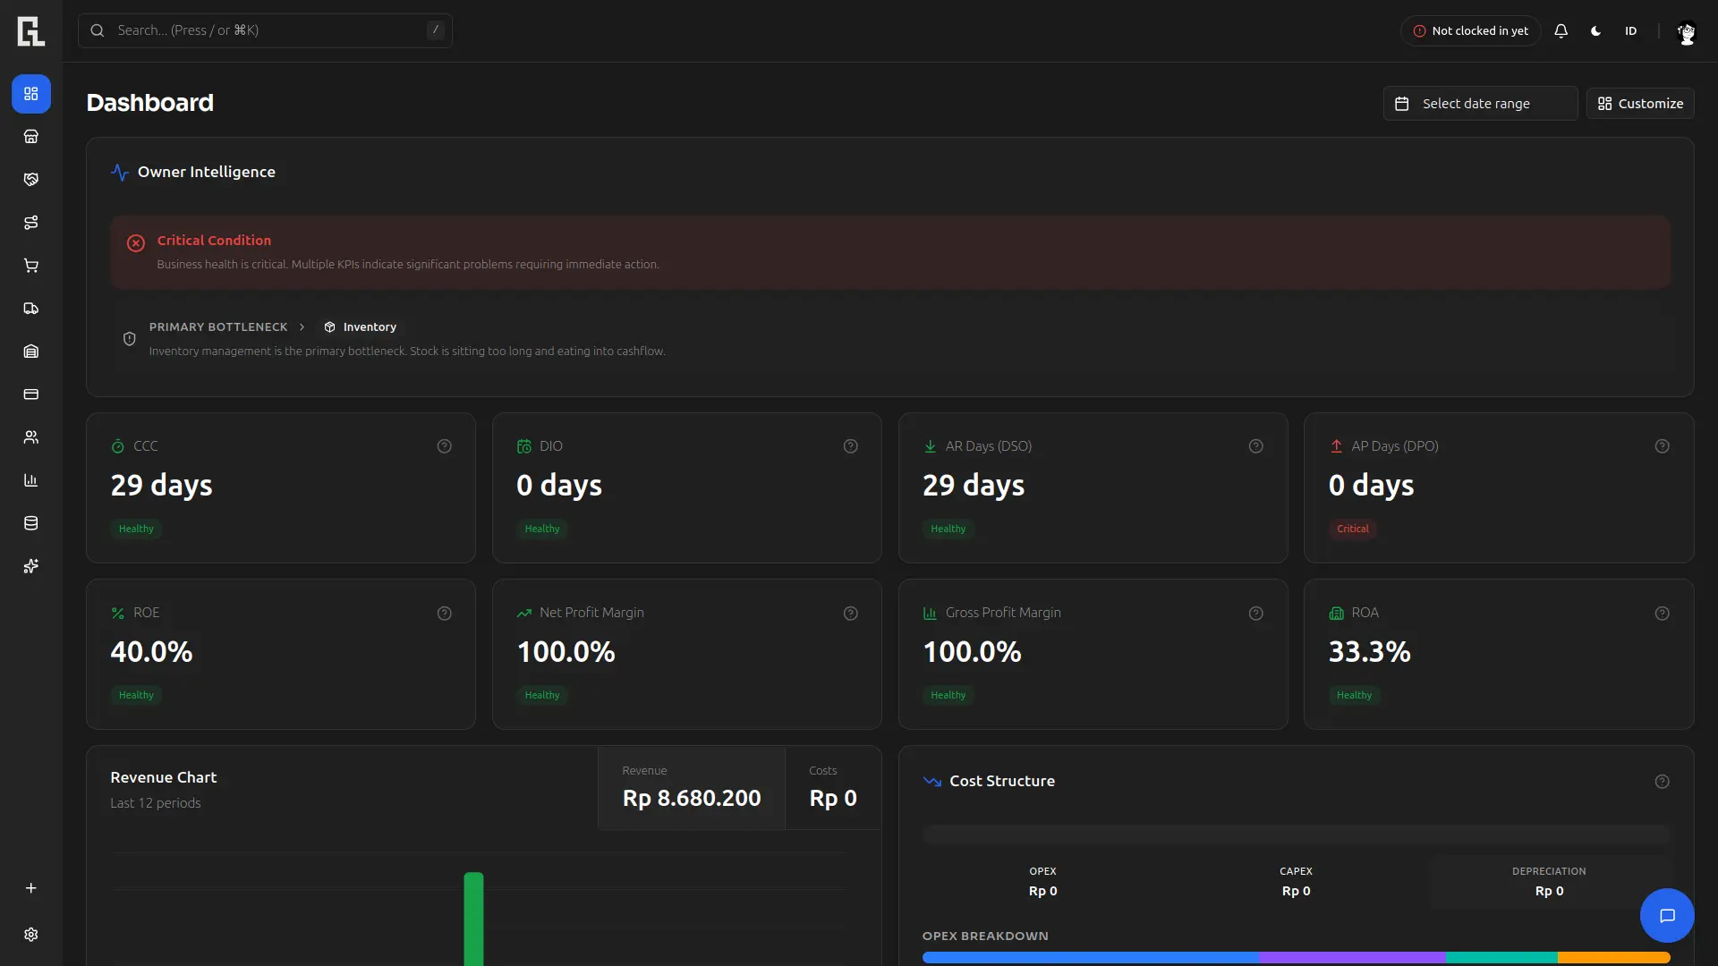
Task: Click the teal segment of OPEX breakdown bar
Action: [1501, 958]
